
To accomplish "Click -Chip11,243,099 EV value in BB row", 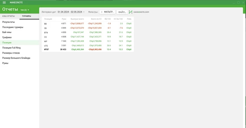I will click(x=95, y=23).
